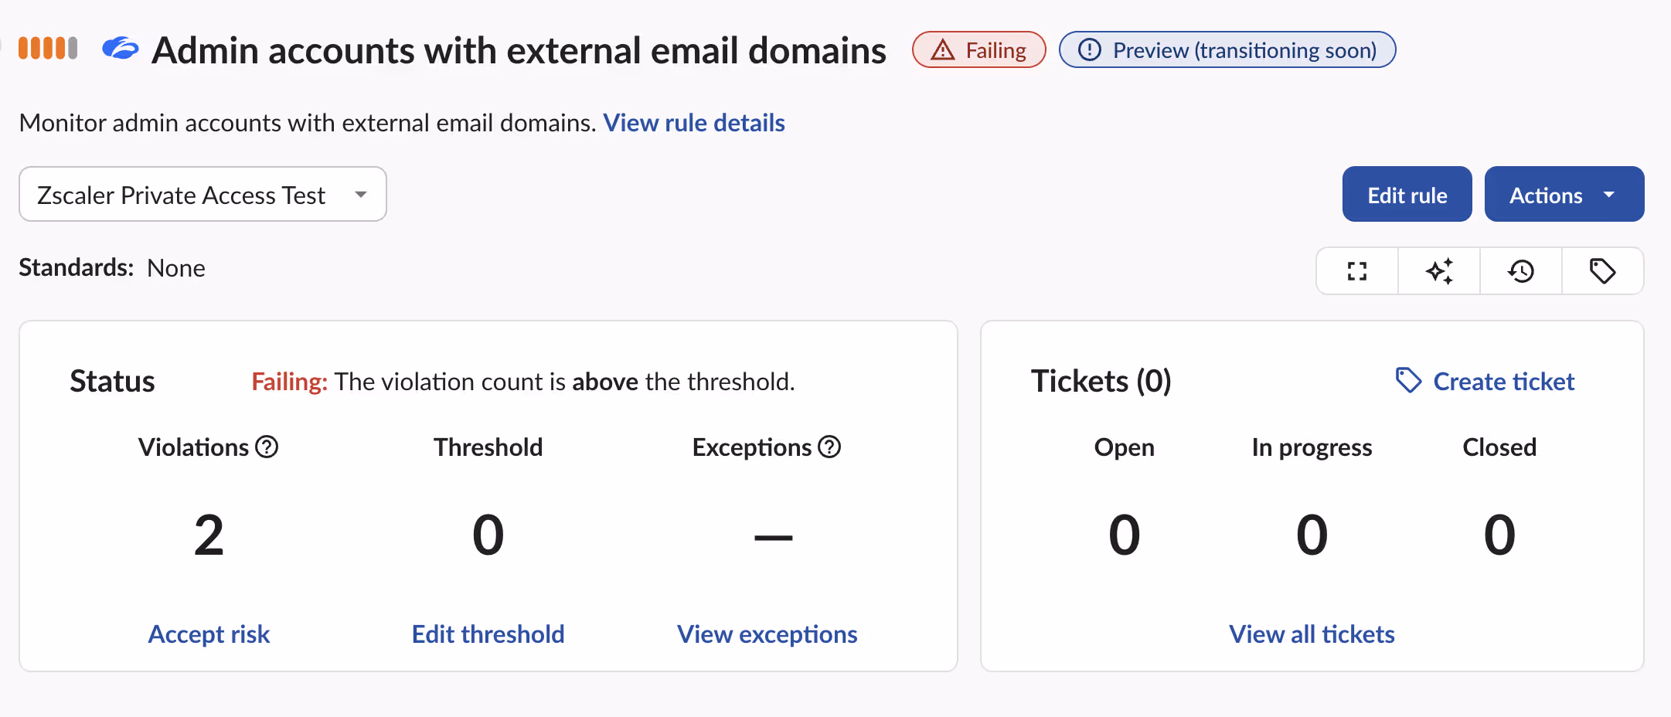This screenshot has height=717, width=1671.
Task: Open the history clock icon
Action: pos(1521,271)
